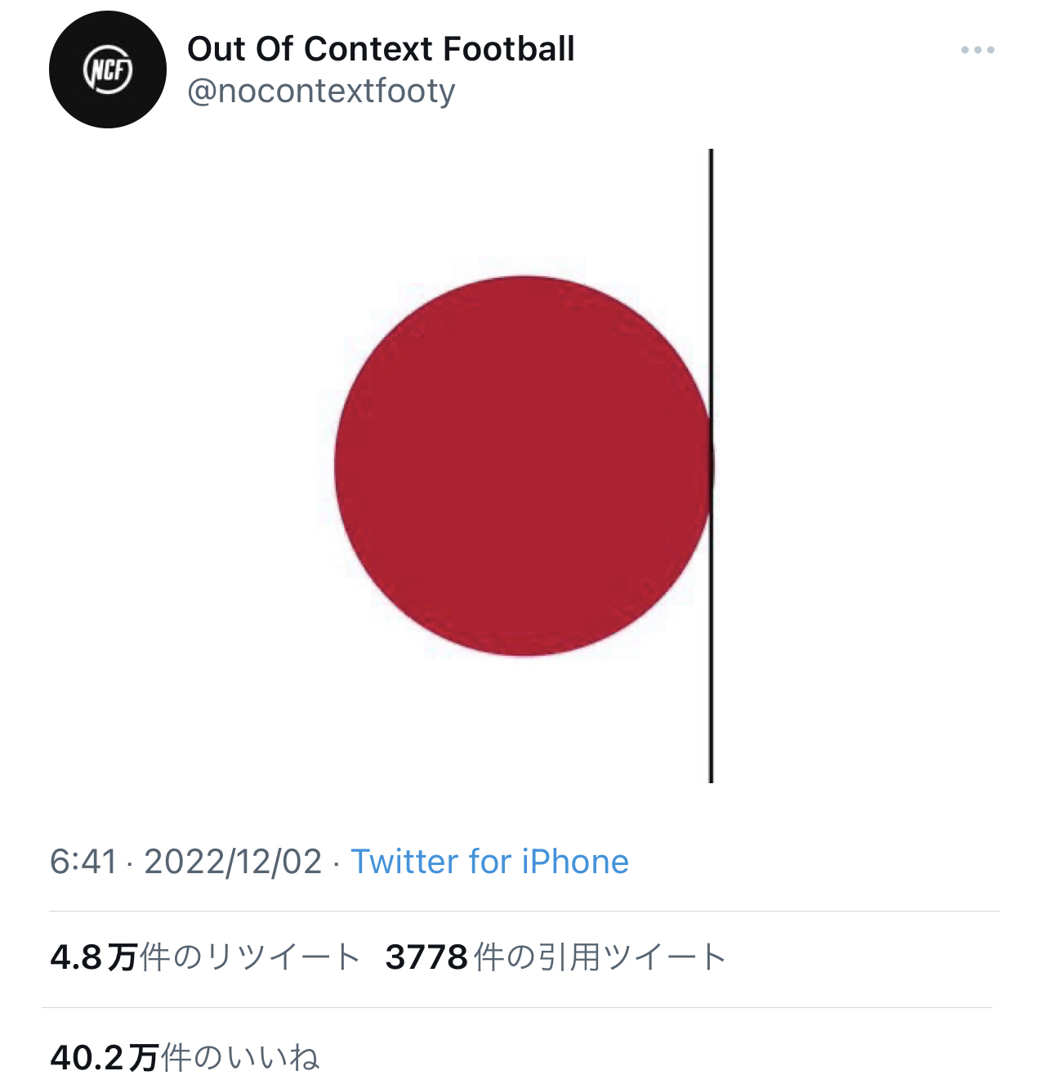Click the 2022/12/02 post date
Screen dimensions: 1049x1089
[233, 862]
